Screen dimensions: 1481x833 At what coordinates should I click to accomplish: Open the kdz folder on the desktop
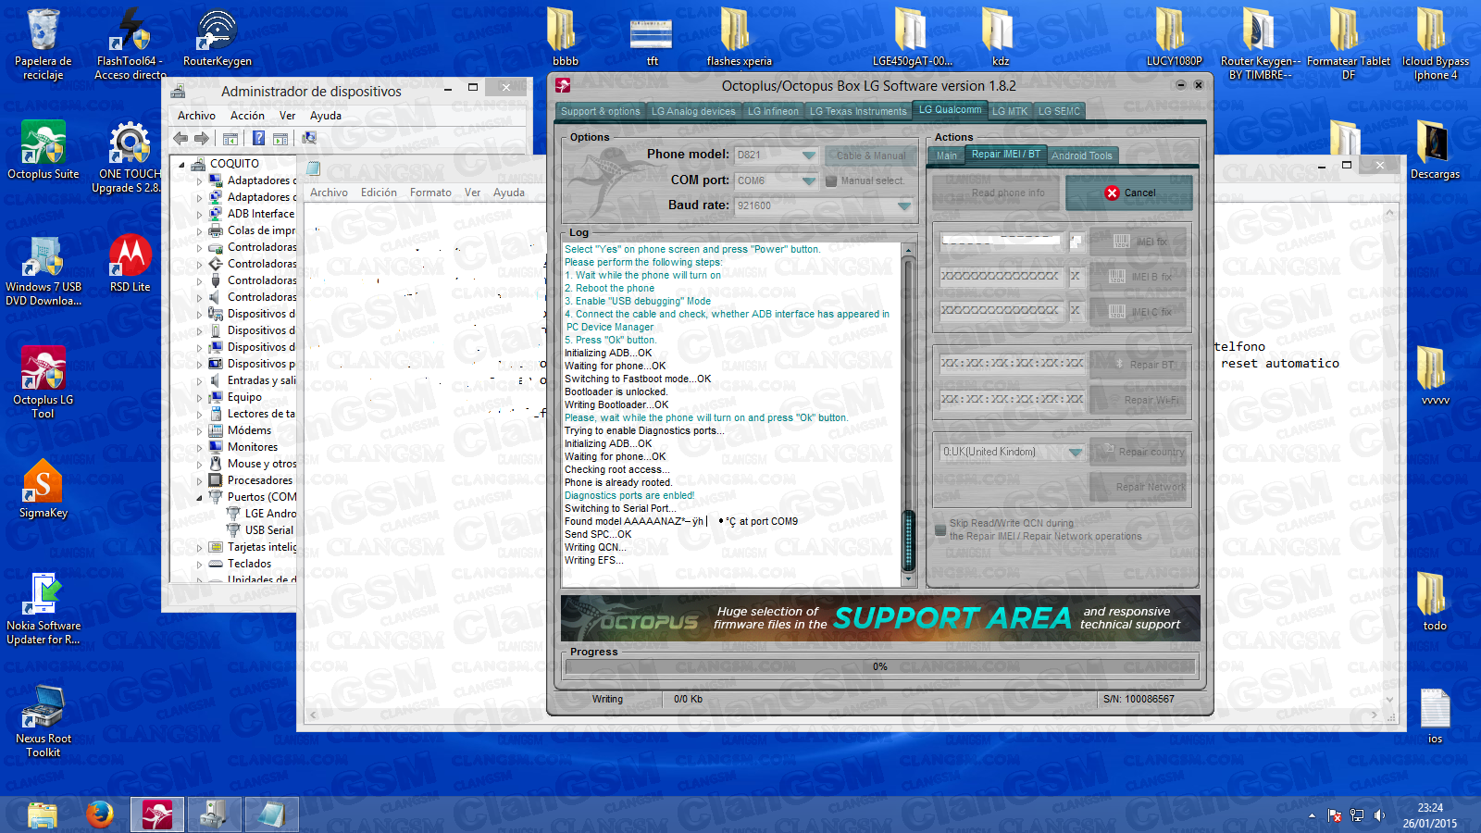[1000, 37]
